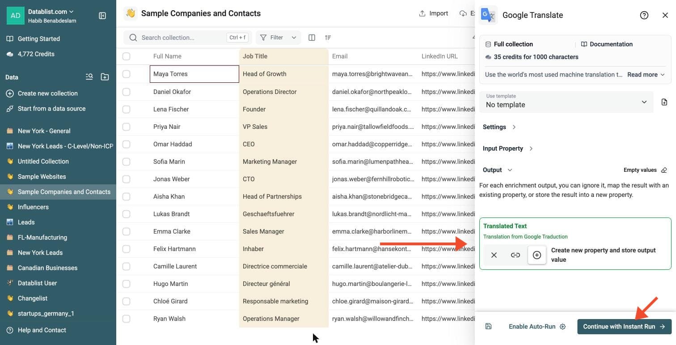Collapse the Output section
This screenshot has height=345, width=676.
[498, 170]
